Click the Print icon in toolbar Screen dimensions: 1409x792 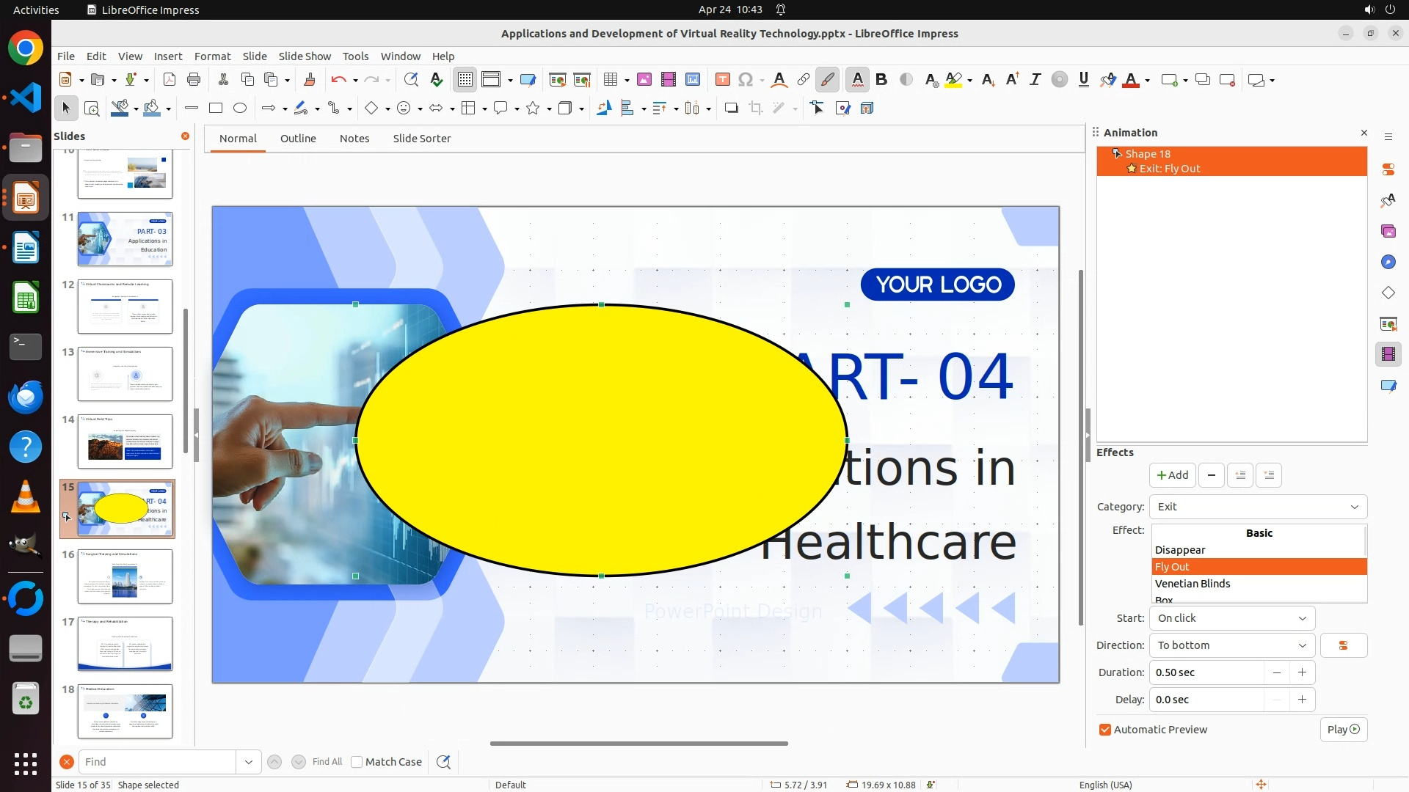click(194, 80)
